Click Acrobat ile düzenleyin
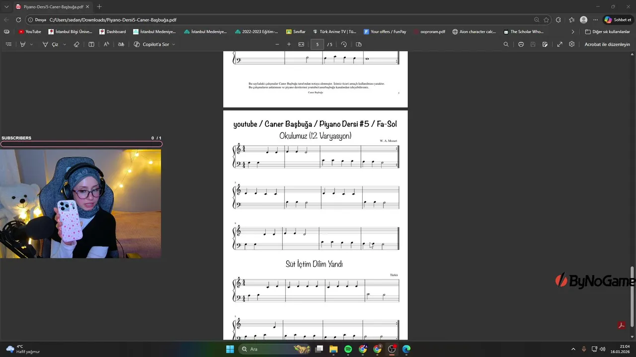Screen dimensions: 636x357 pyautogui.click(x=607, y=44)
